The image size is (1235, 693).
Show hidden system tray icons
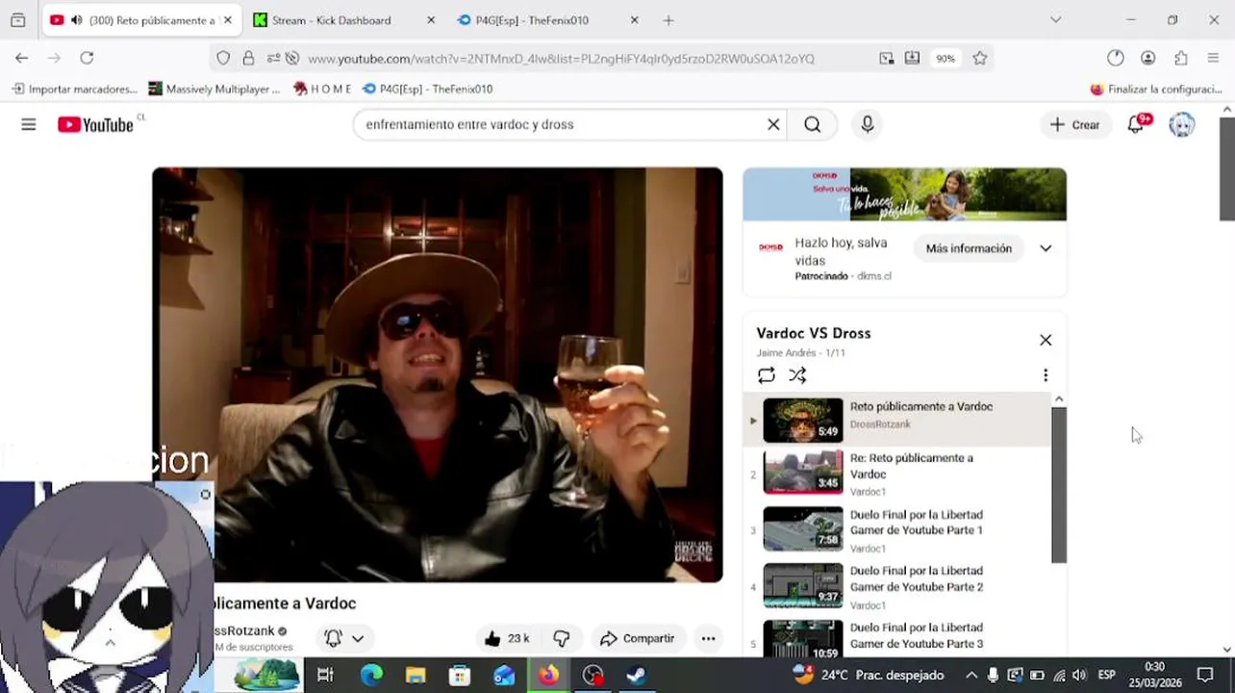[971, 675]
